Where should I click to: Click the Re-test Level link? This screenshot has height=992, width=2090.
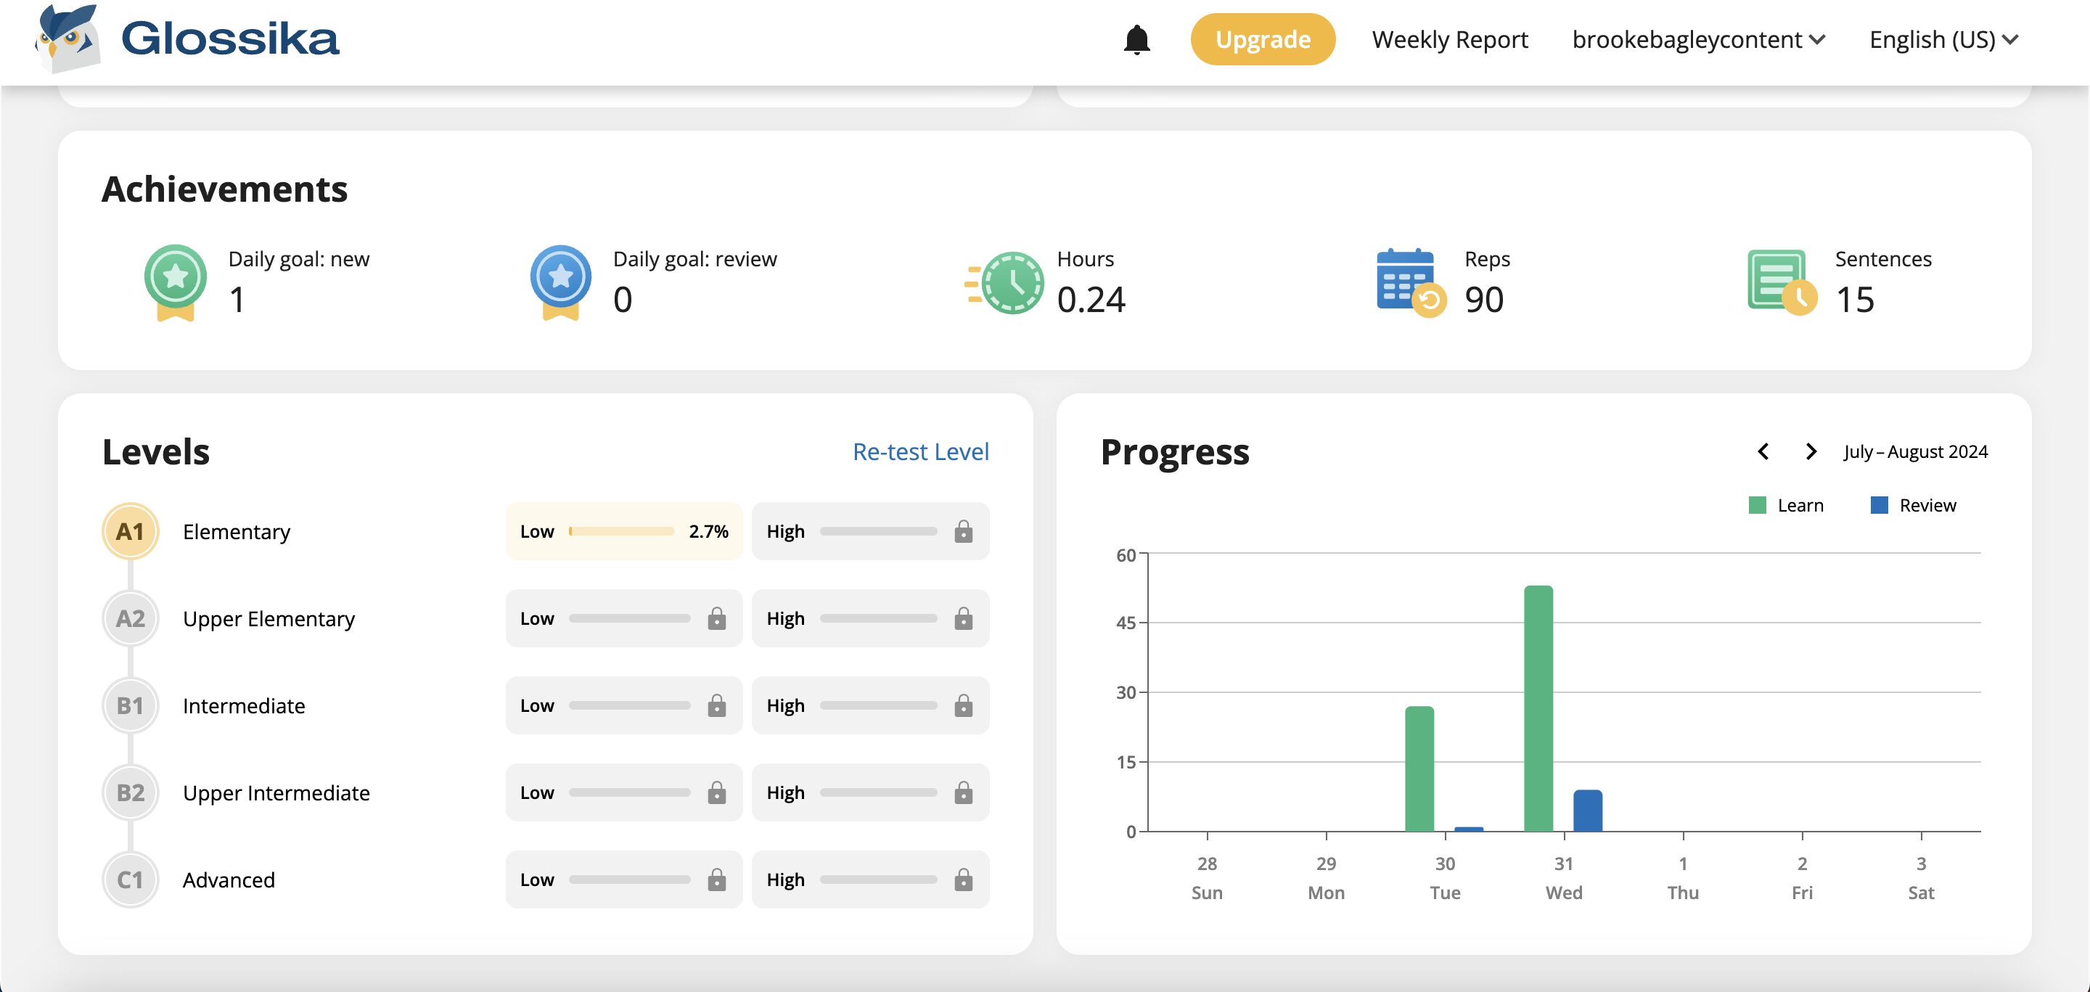[920, 452]
